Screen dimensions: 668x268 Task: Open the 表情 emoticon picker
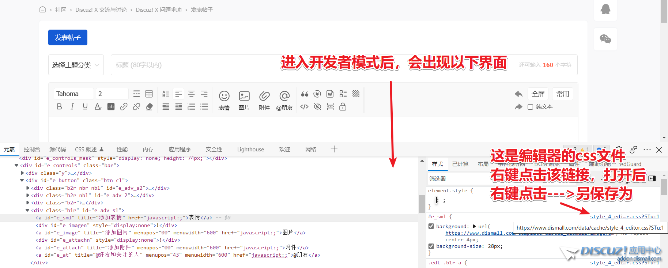pyautogui.click(x=224, y=100)
